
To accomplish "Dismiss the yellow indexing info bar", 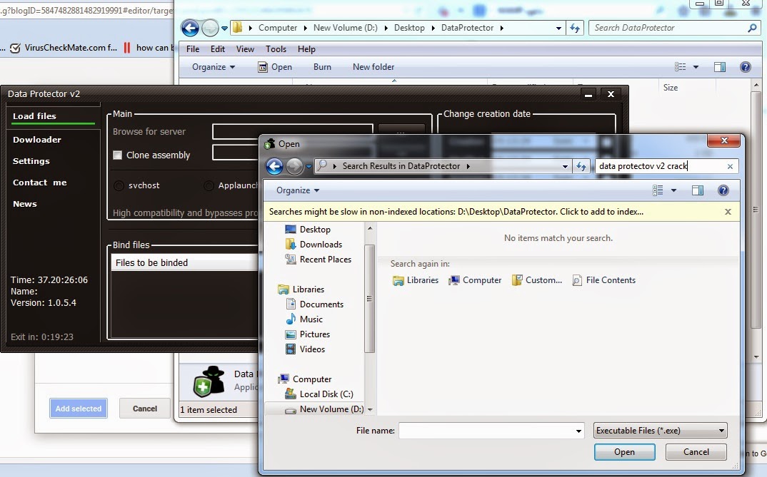I will (x=728, y=212).
